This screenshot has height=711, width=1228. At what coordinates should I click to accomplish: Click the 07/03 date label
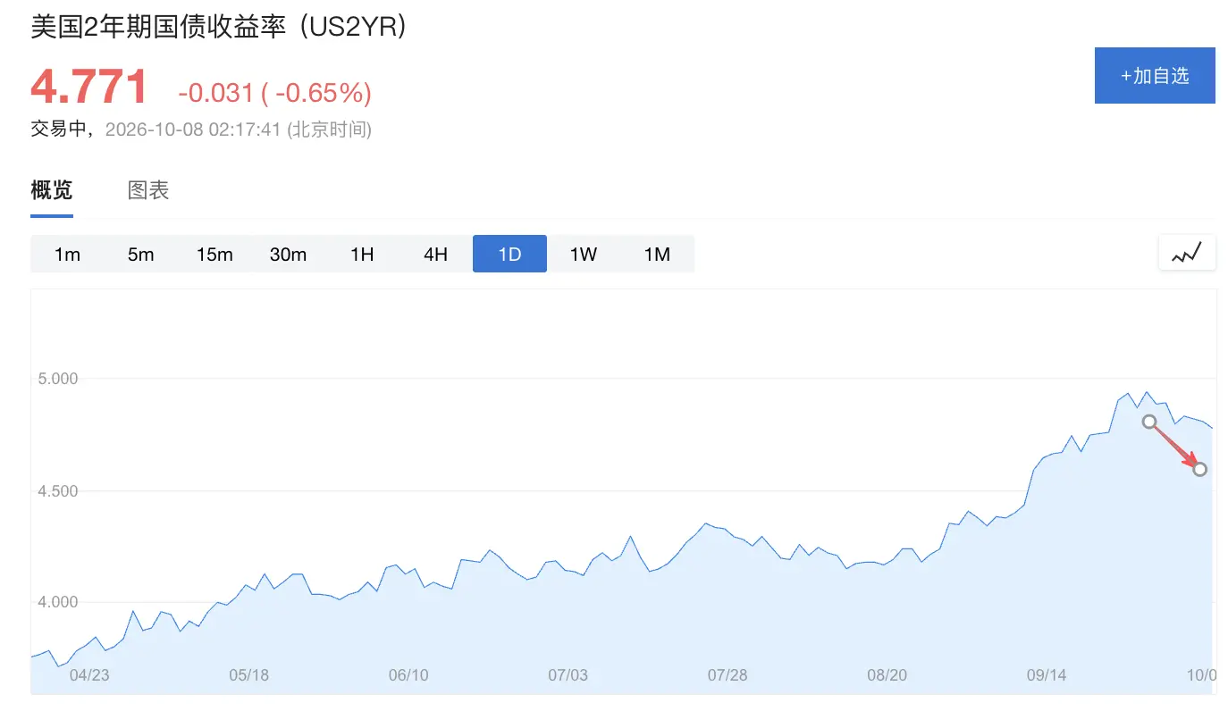tap(568, 675)
